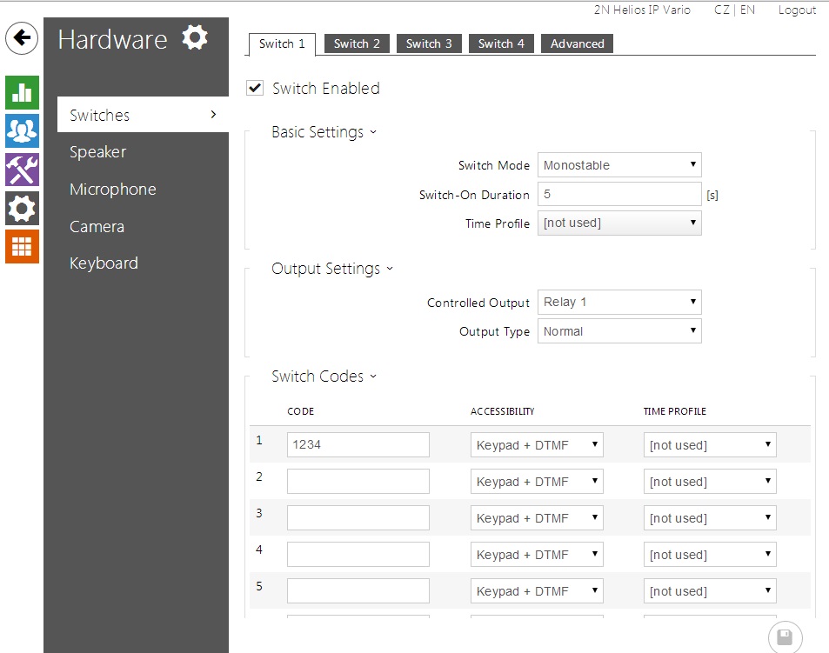This screenshot has width=829, height=653.
Task: Open the orange grid icon
Action: [x=22, y=246]
